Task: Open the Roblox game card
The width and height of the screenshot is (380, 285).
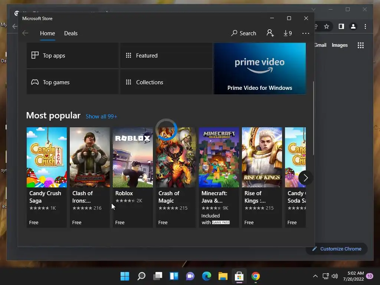Action: click(133, 177)
